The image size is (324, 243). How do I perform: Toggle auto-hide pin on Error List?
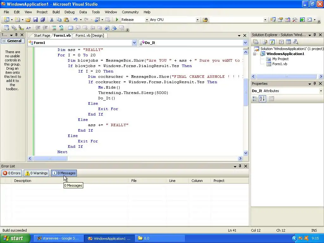pos(240,166)
